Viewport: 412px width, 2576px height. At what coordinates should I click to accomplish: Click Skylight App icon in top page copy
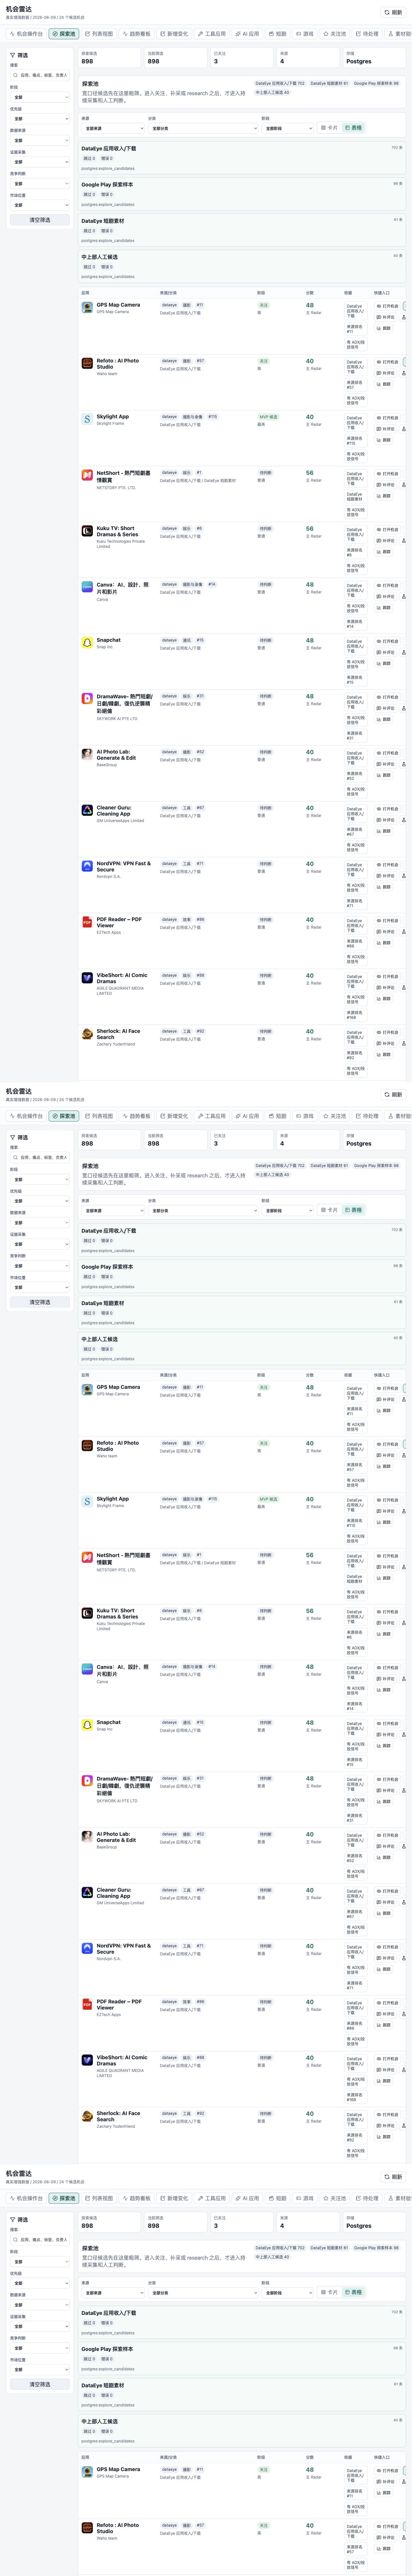coord(87,419)
